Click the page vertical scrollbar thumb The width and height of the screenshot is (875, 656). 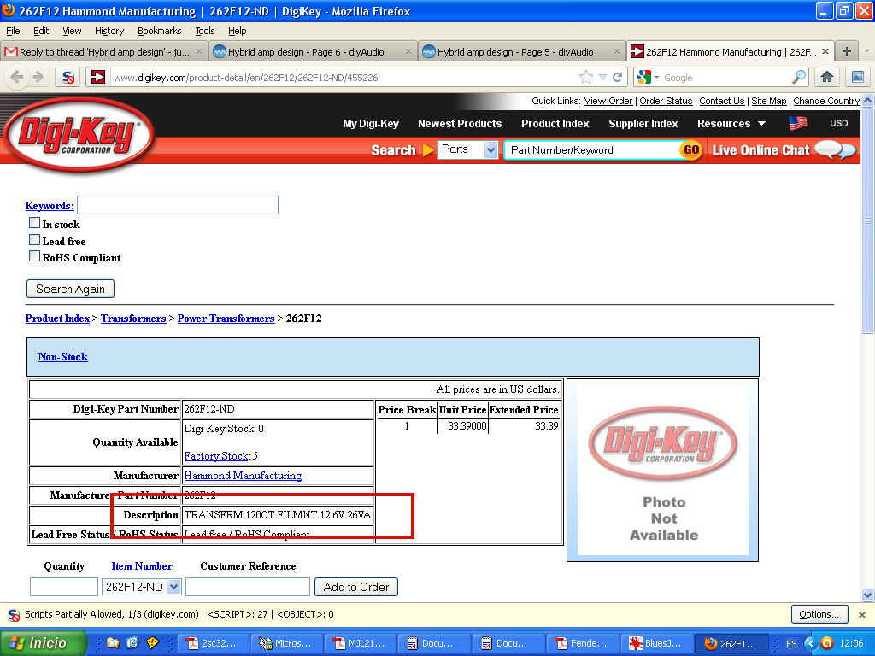click(867, 221)
